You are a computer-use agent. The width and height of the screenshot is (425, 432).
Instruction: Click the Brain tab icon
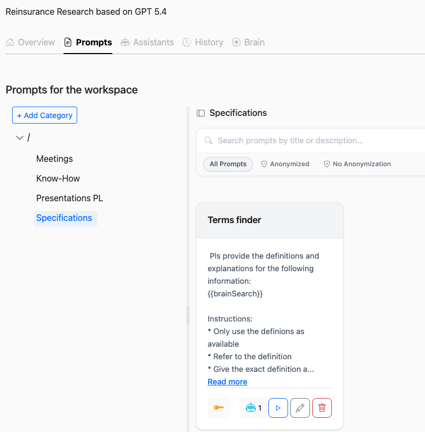(x=236, y=42)
